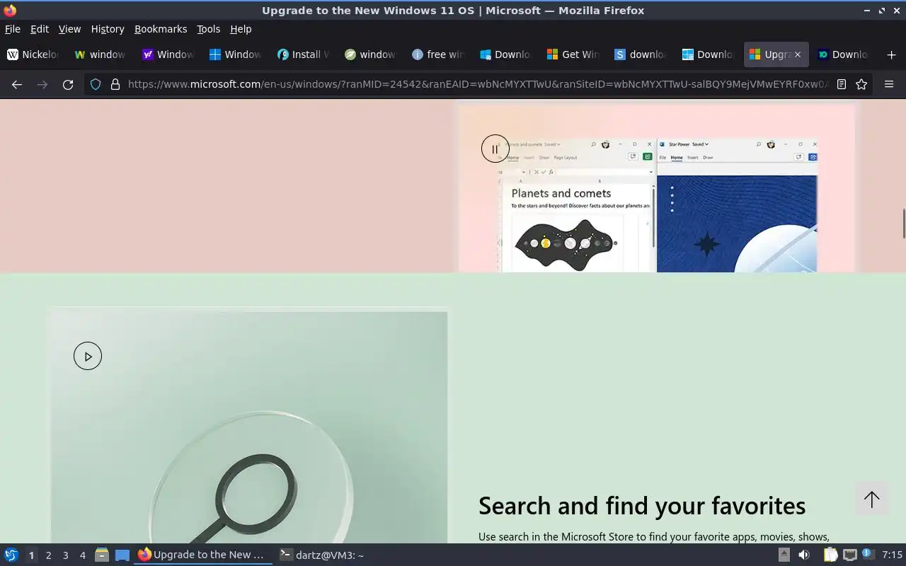Open the History menu
906x566 pixels.
[108, 29]
